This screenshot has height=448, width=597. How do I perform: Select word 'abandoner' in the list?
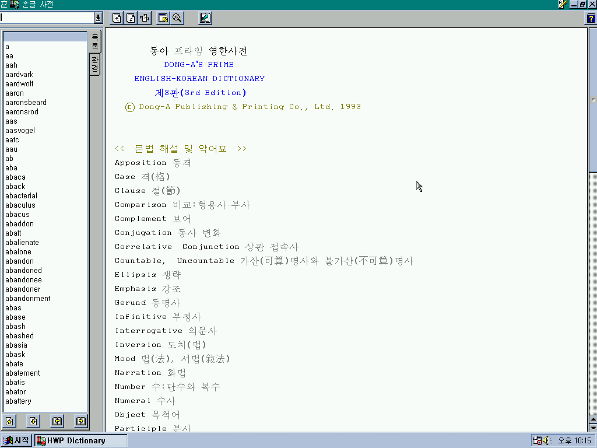[23, 289]
